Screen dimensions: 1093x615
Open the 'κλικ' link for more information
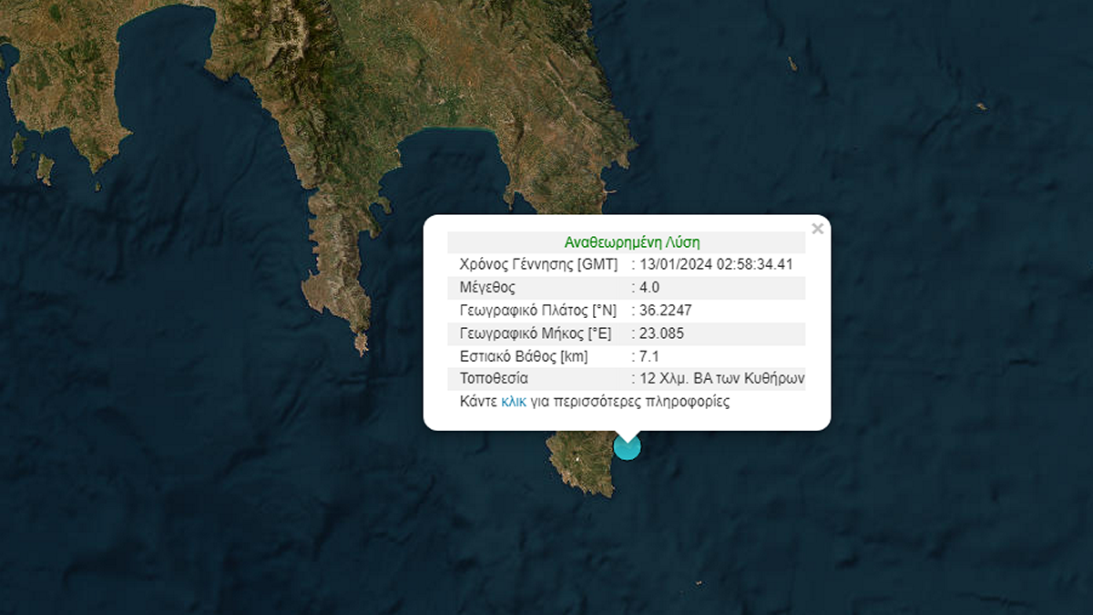(x=514, y=402)
